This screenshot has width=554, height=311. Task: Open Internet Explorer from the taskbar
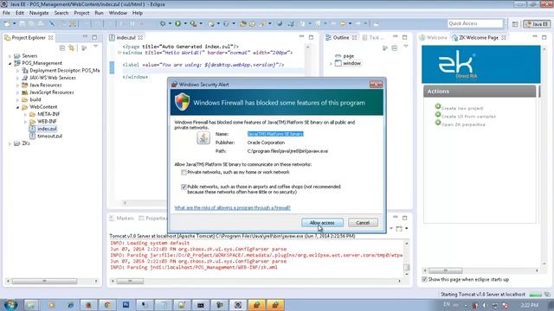tap(70, 305)
